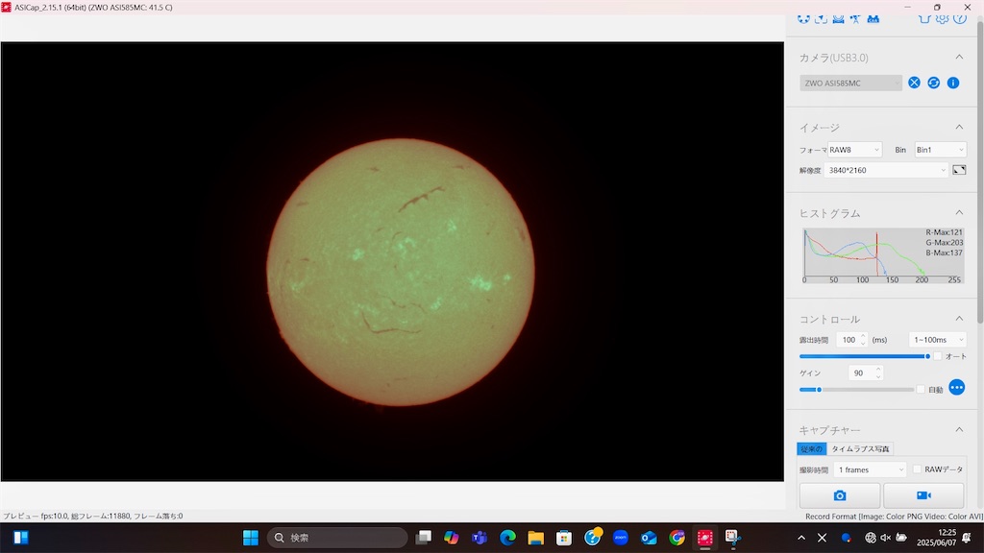Viewport: 984px width, 553px height.
Task: Open the taskbar clock showing 12:25
Action: pos(936,538)
